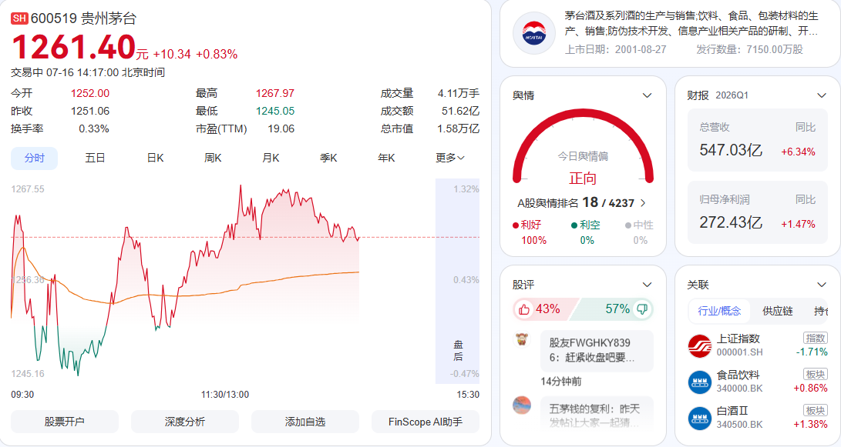The image size is (841, 447).
Task: Click the 指数 tag beside 上证指数
Action: pos(816,338)
